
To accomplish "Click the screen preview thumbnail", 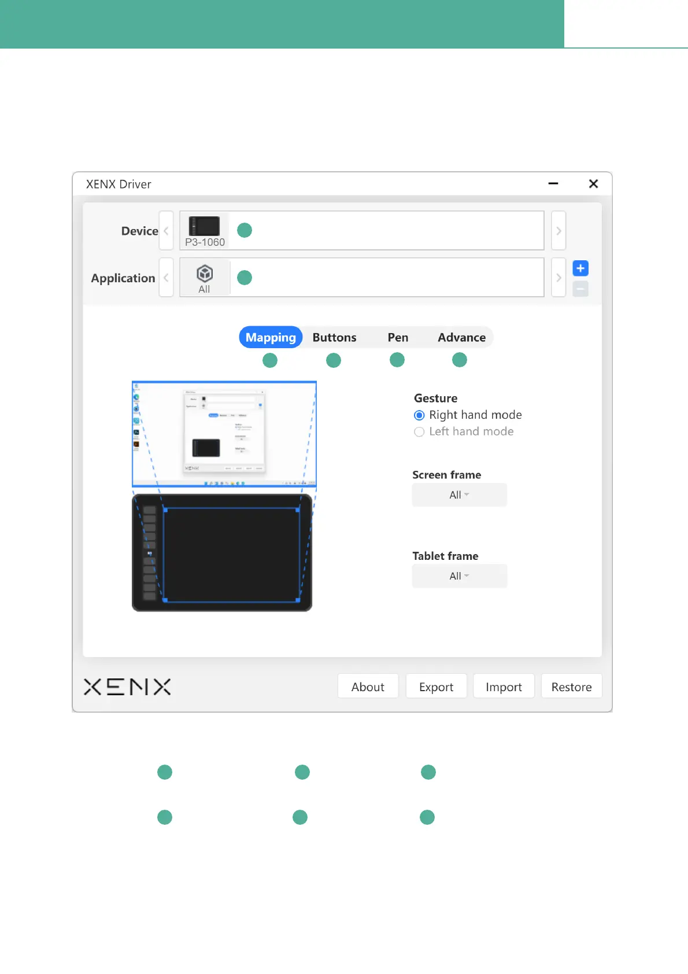I will point(224,434).
